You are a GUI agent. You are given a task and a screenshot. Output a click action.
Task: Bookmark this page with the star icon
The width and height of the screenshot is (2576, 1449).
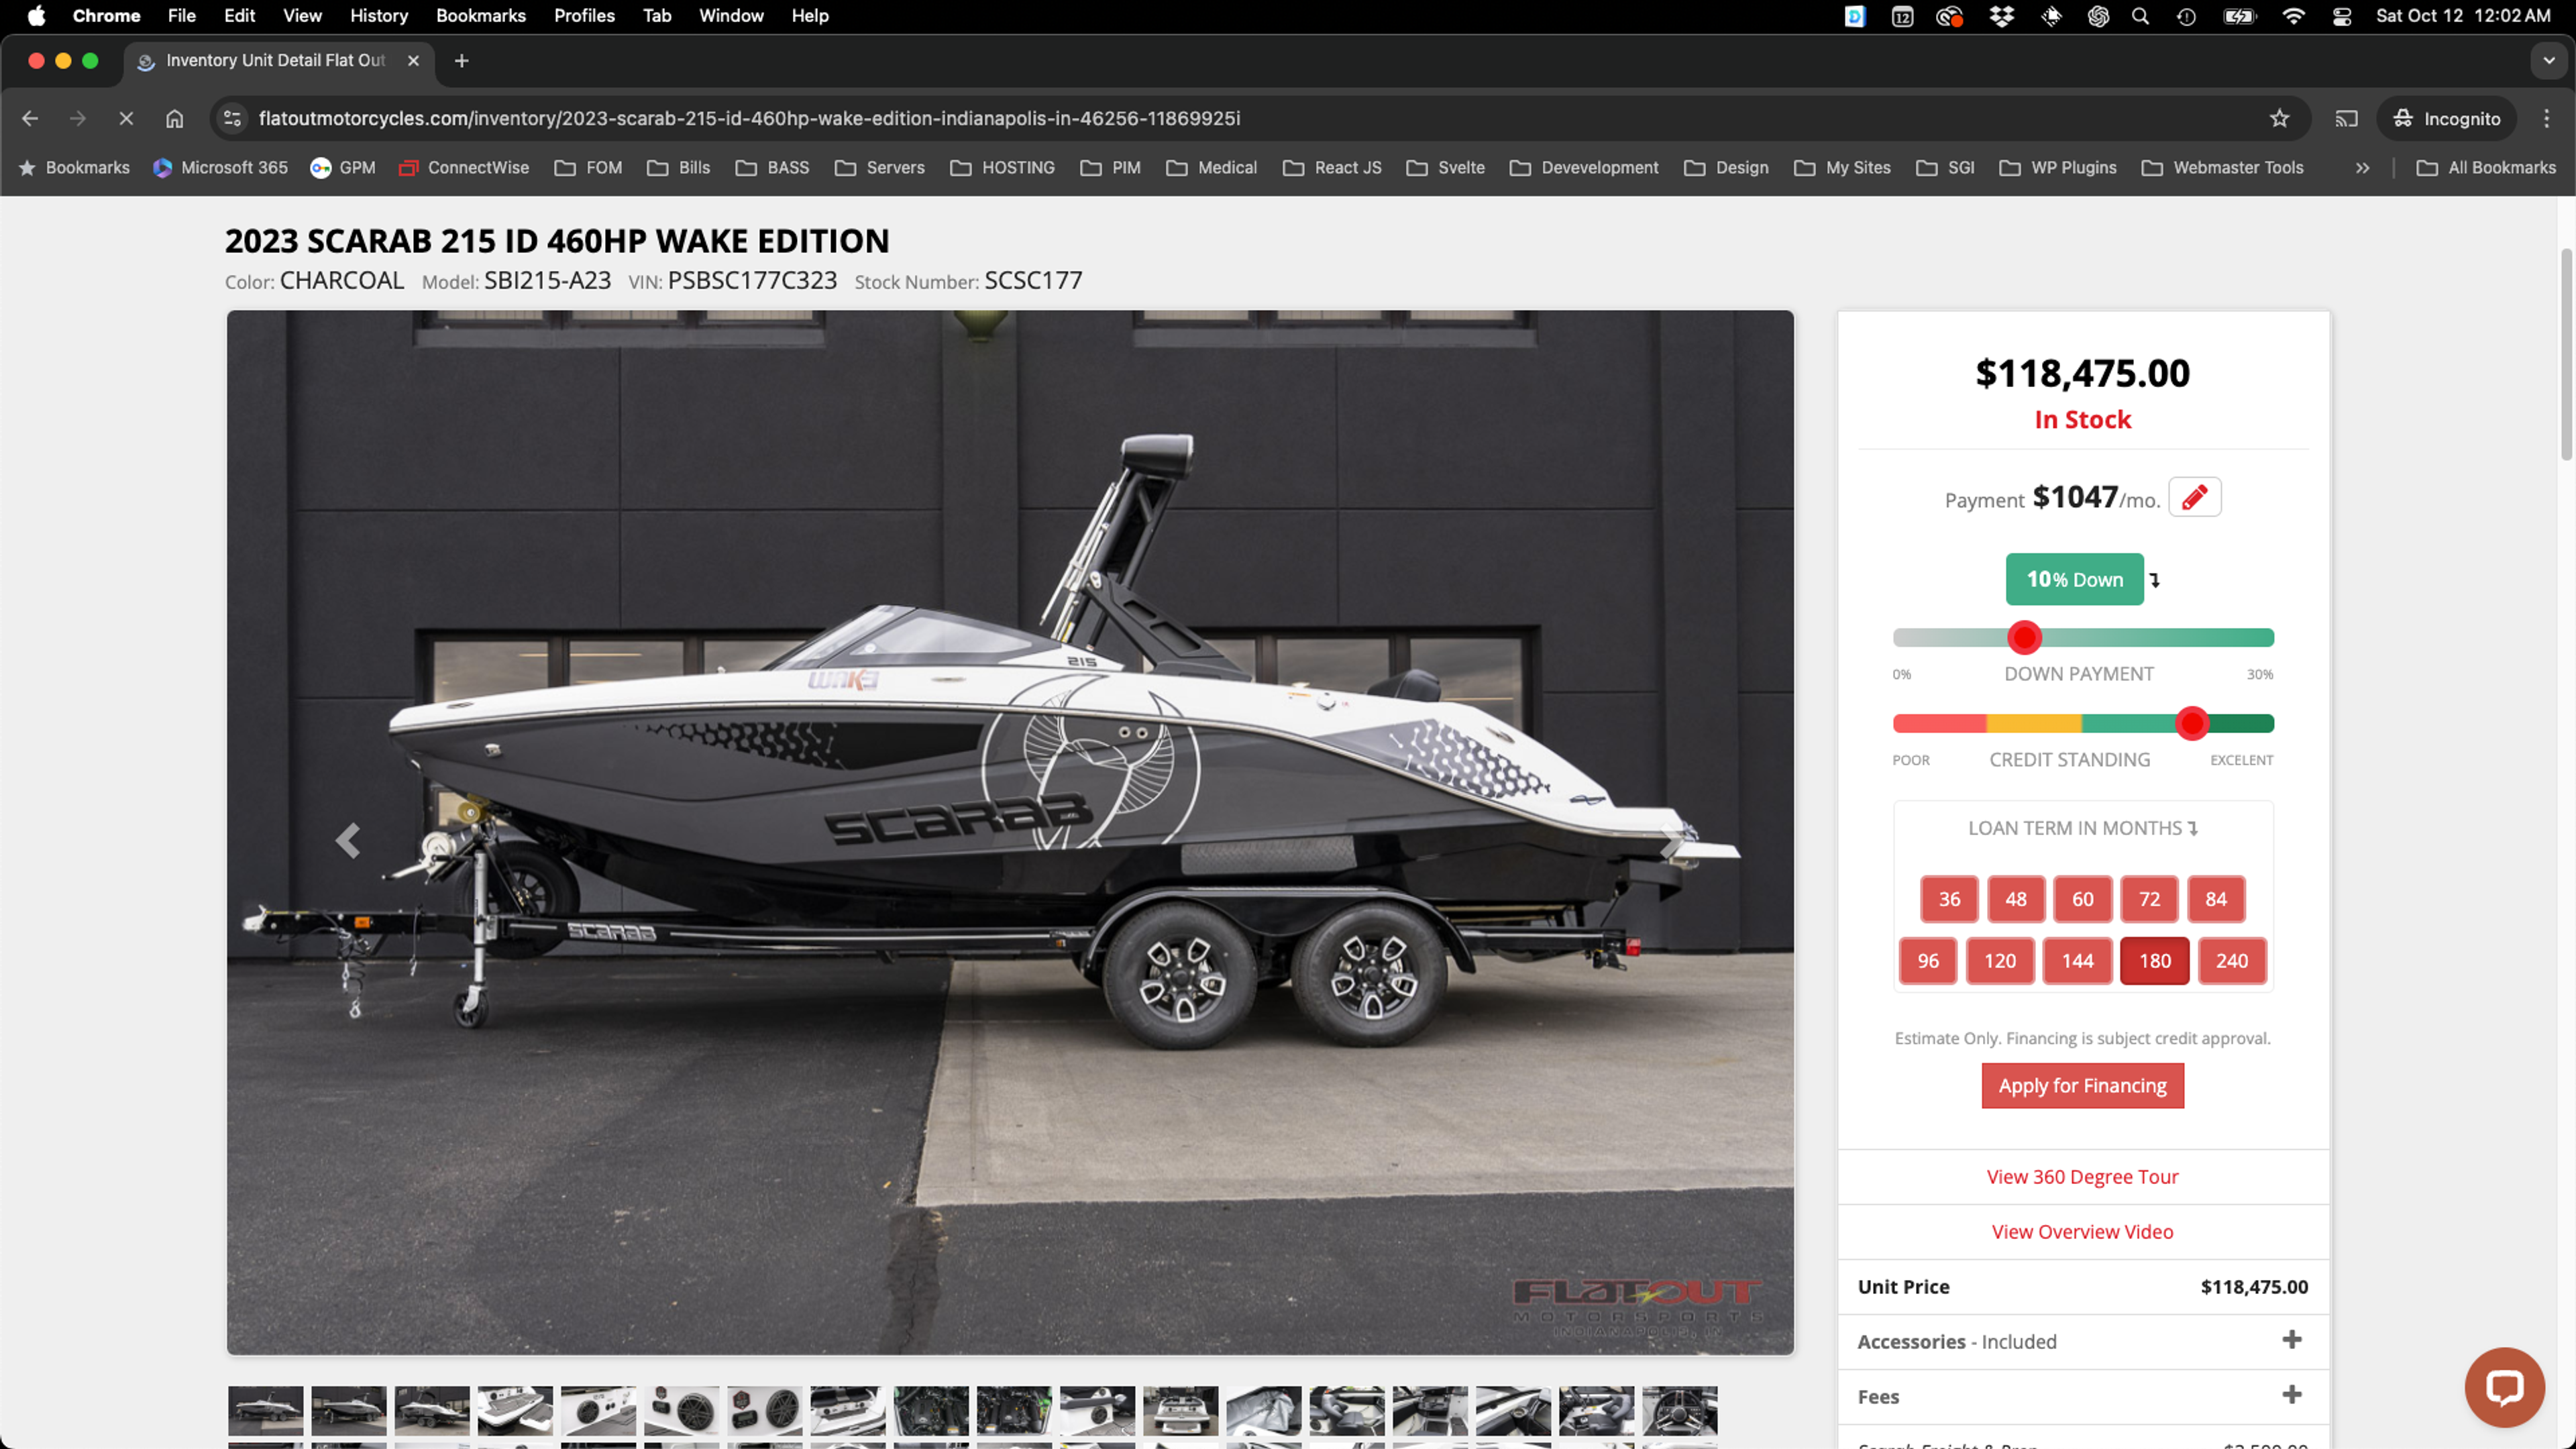[x=2279, y=118]
